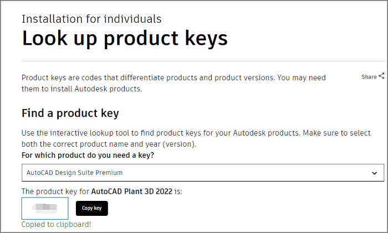Click the Copied to clipboard message
Screen dimensions: 388x233
[56, 225]
